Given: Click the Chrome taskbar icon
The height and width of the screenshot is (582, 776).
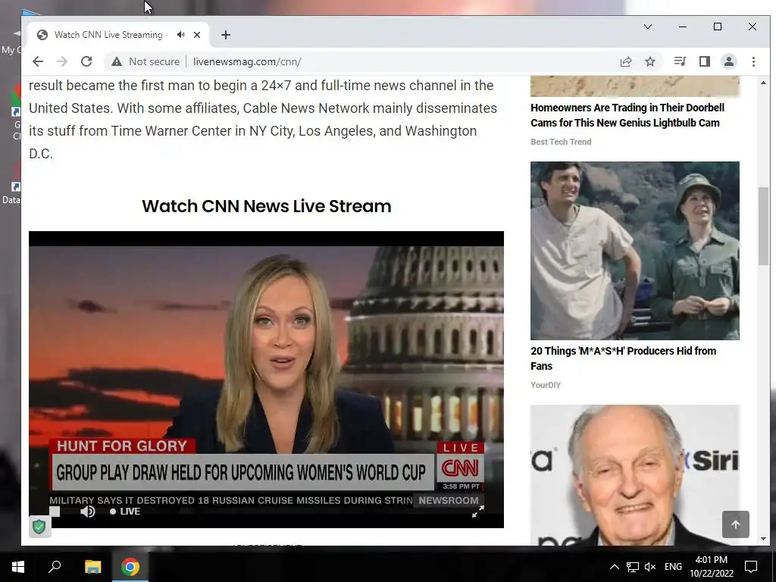Looking at the screenshot, I should tap(130, 567).
